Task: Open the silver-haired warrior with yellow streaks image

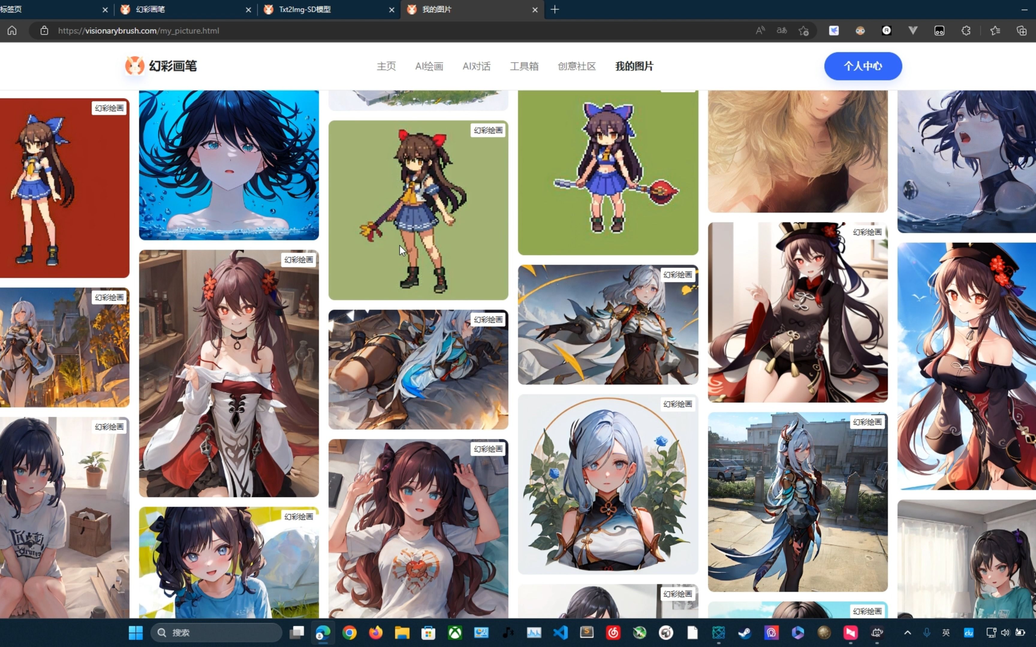Action: coord(608,325)
